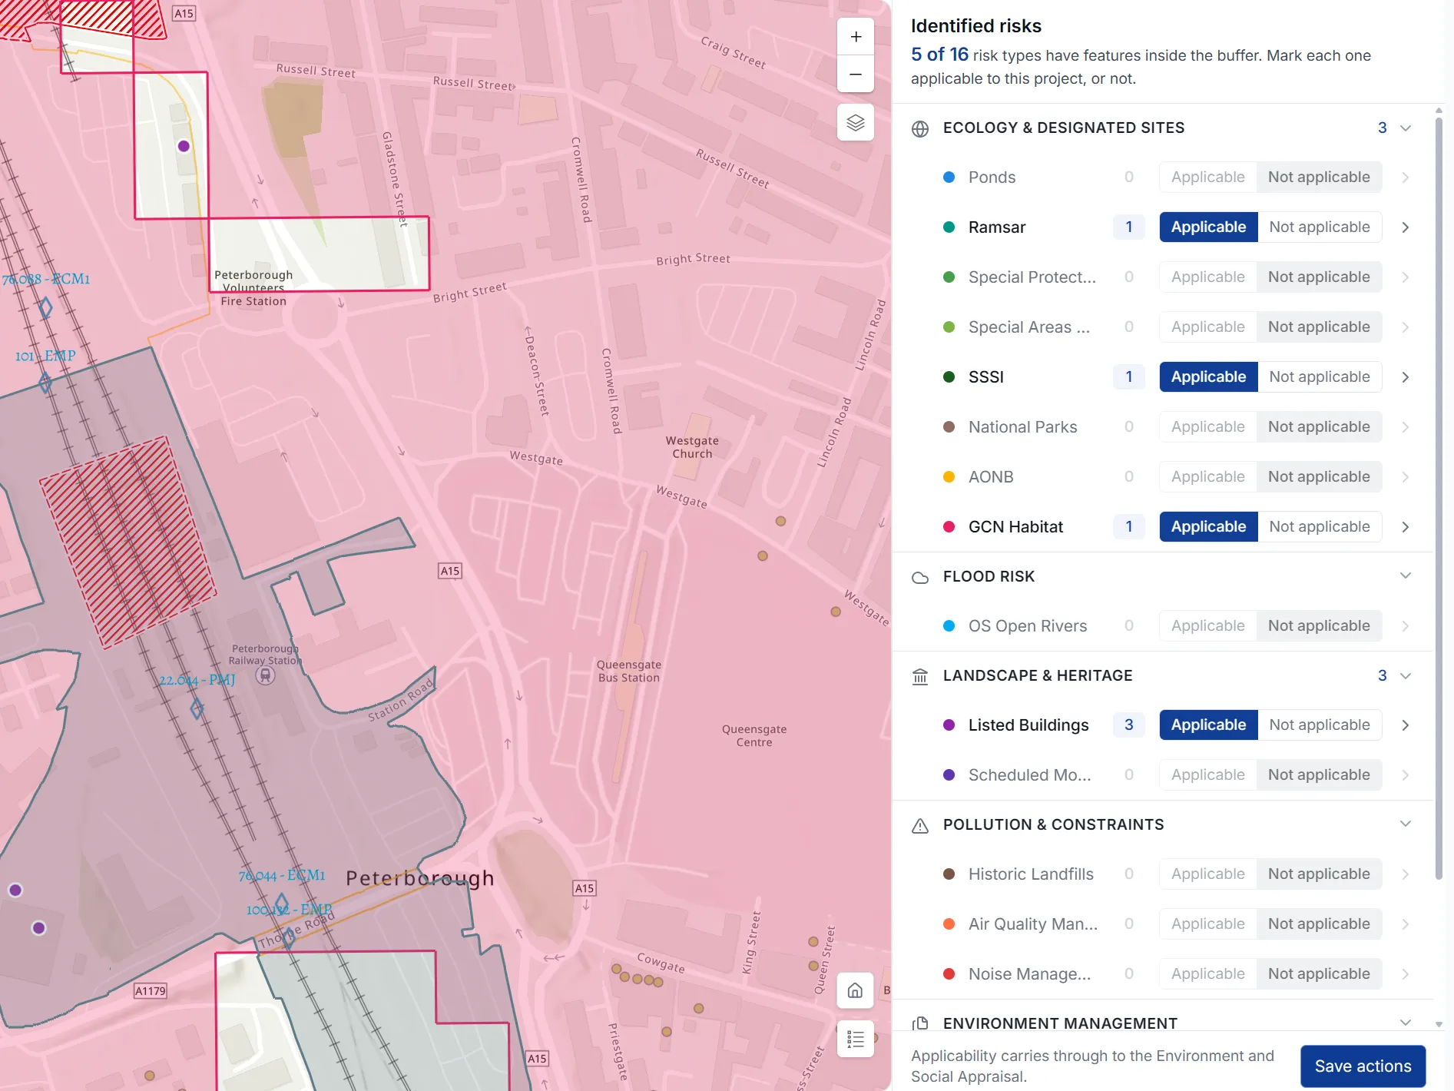Click the Landscape & Heritage building icon
This screenshot has height=1091, width=1454.
(920, 676)
